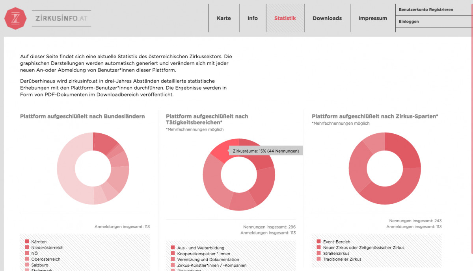
Task: Open the Impressum navigation item
Action: coord(373,18)
